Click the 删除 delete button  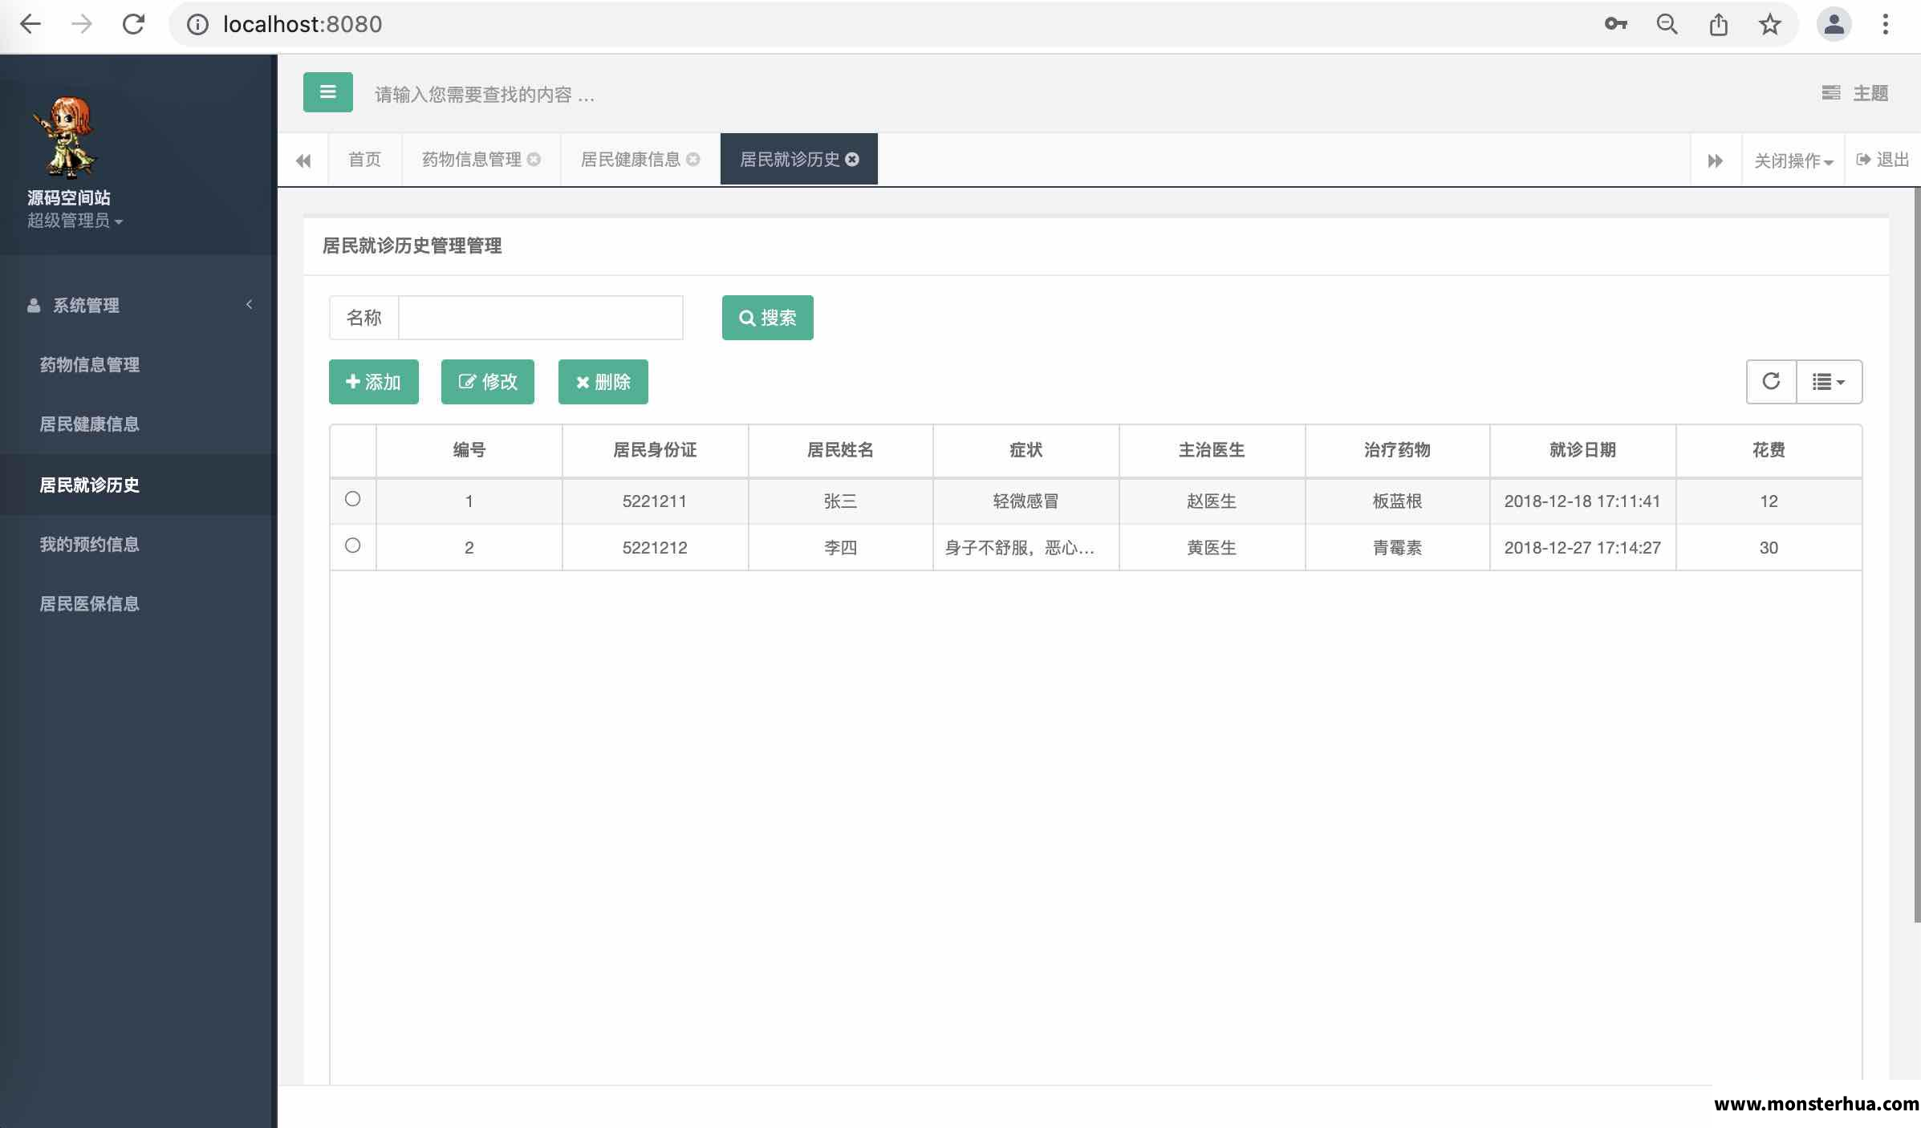pyautogui.click(x=603, y=382)
